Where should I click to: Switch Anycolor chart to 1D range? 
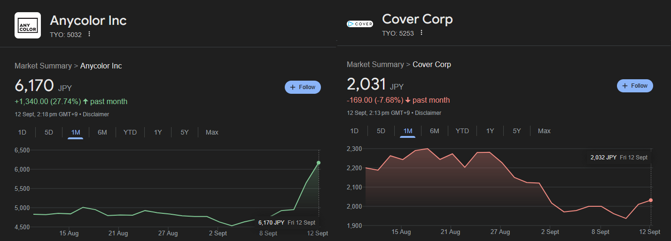[22, 132]
